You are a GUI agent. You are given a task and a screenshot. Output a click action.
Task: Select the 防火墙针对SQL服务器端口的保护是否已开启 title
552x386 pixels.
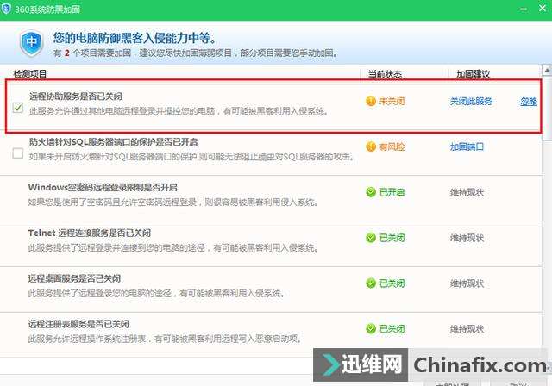pyautogui.click(x=113, y=142)
